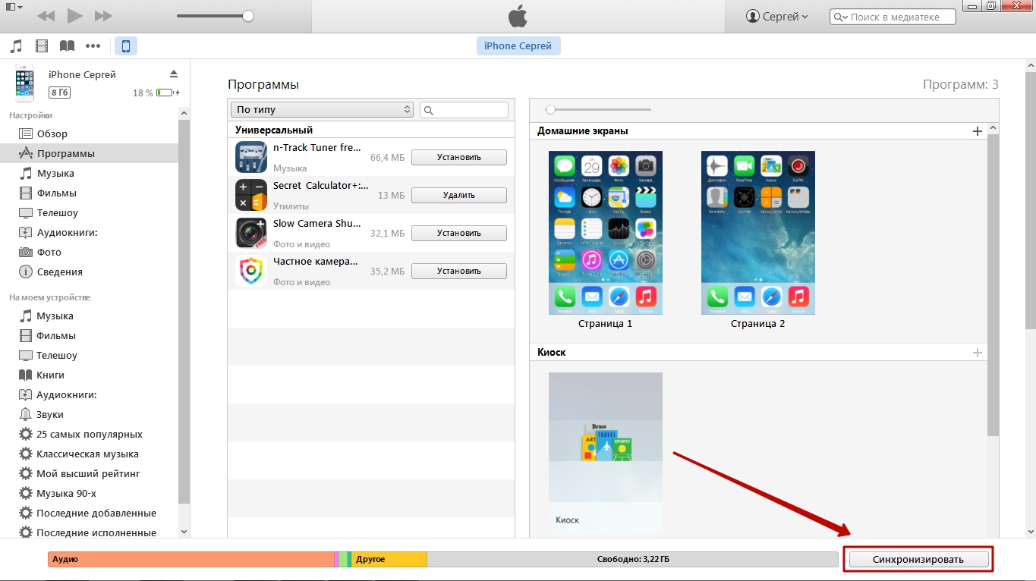Click the Fast Forward playback button
This screenshot has height=581, width=1036.
(104, 16)
